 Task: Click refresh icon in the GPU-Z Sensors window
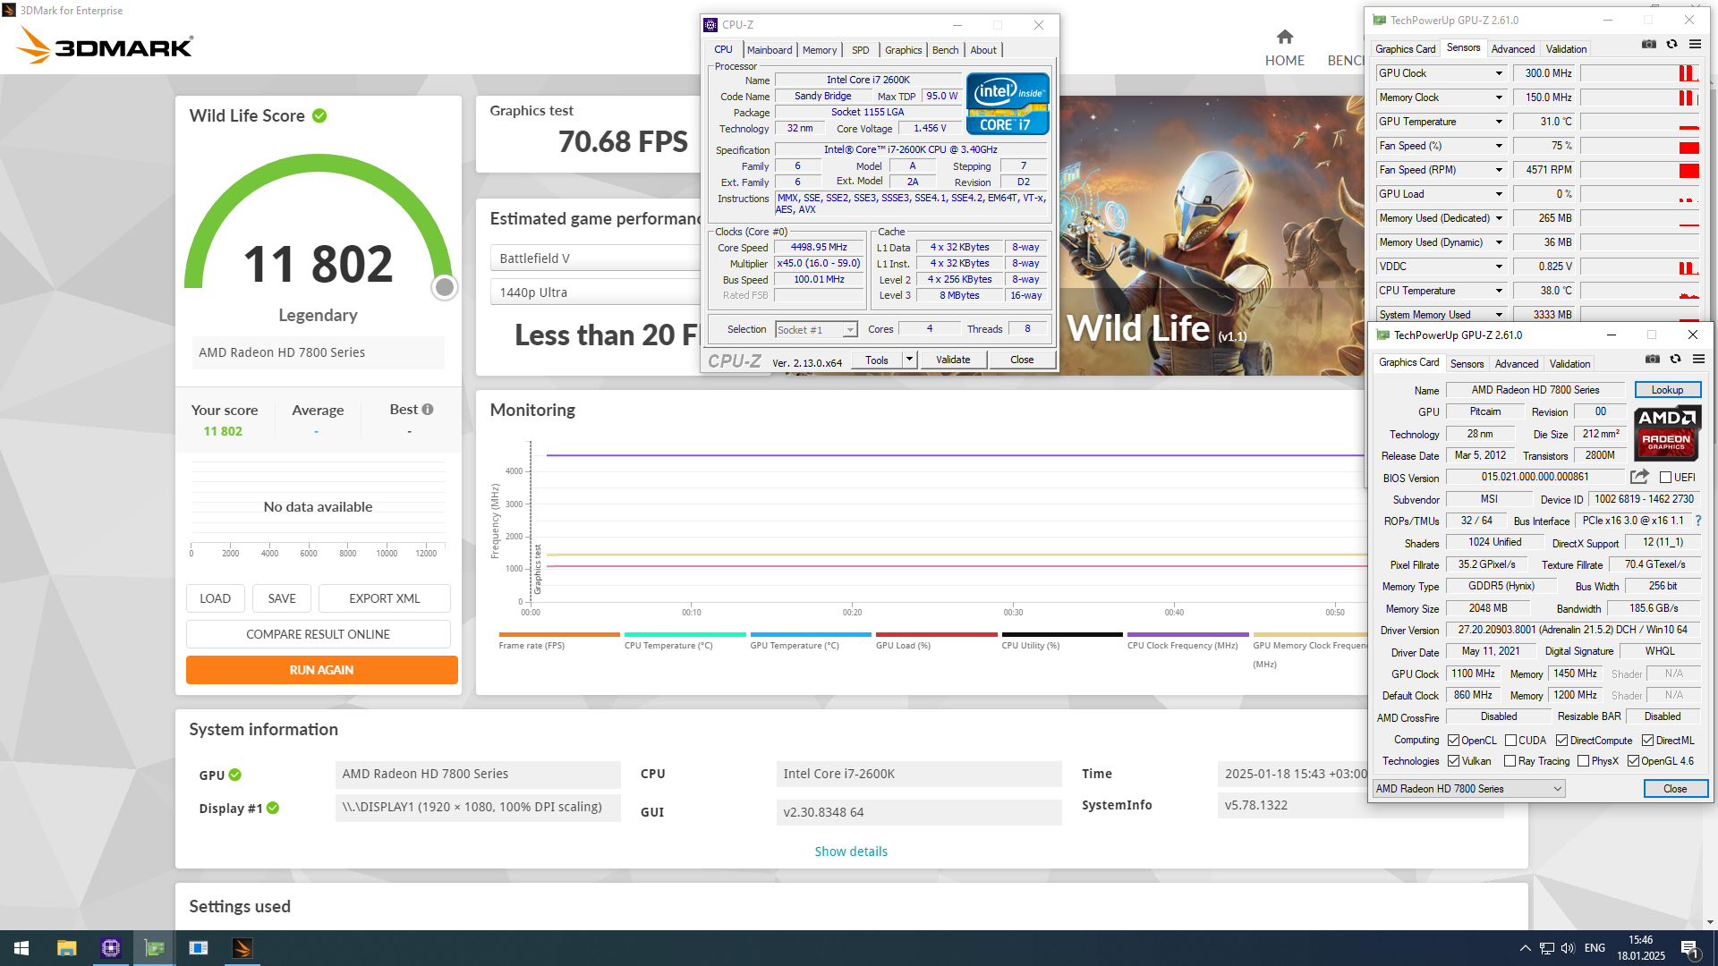(1671, 44)
